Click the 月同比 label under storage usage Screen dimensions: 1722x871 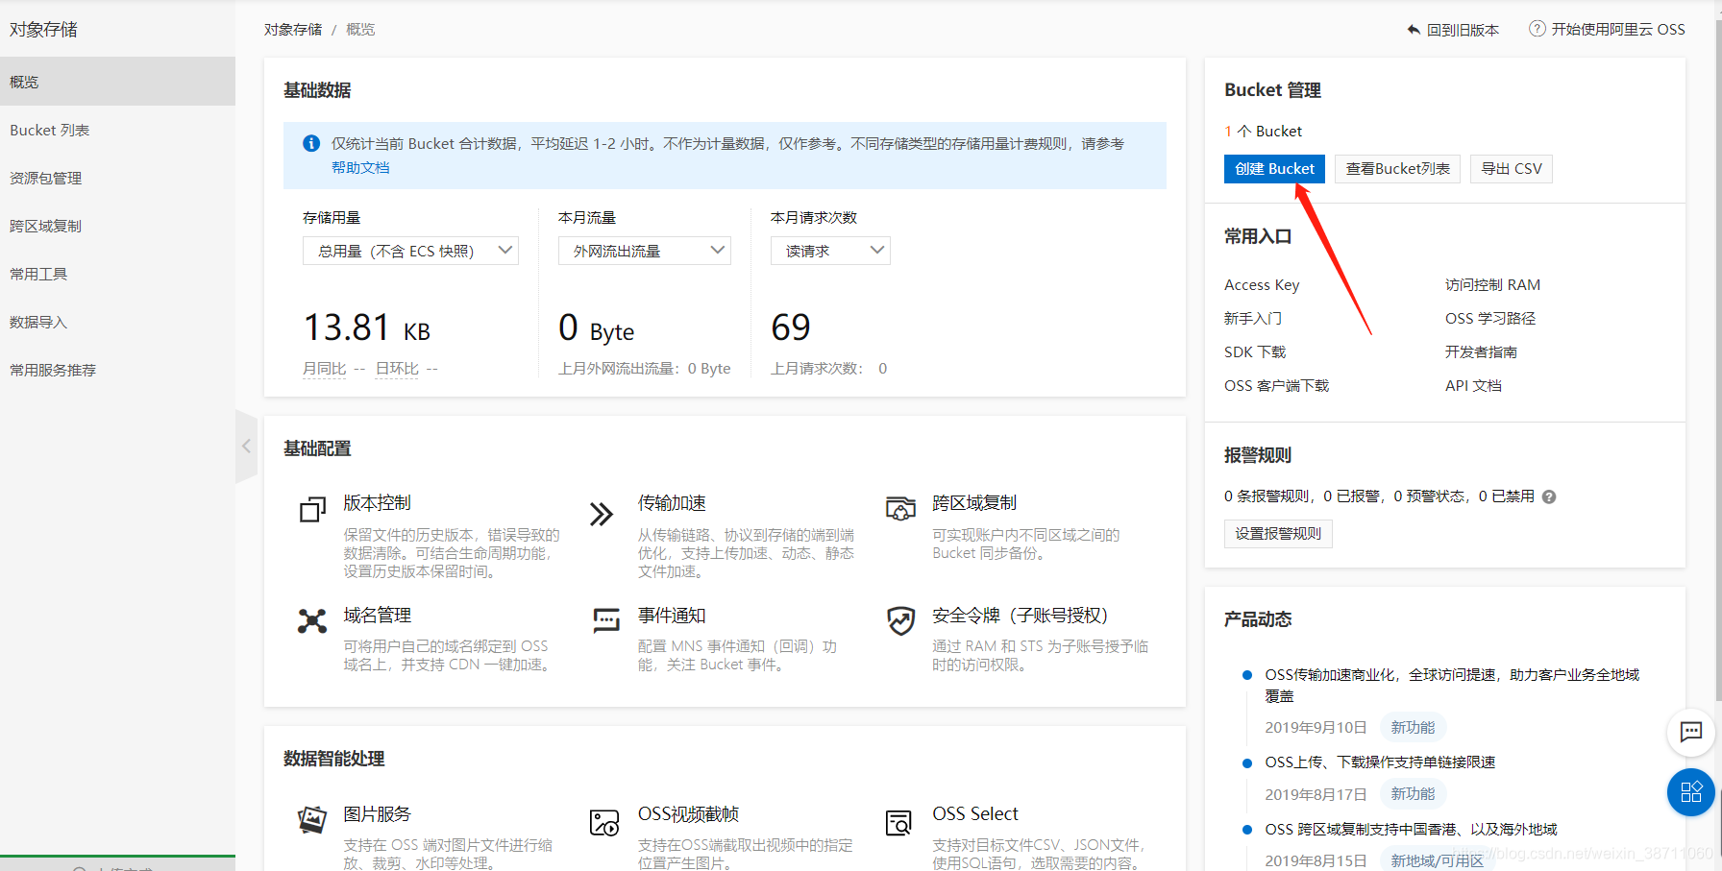click(x=324, y=369)
